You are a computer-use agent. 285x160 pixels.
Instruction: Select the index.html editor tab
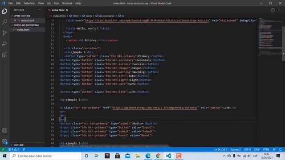pos(58,10)
